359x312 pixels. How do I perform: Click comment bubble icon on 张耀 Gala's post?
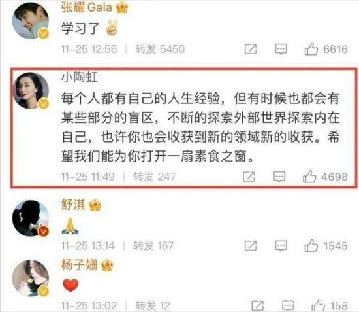pyautogui.click(x=281, y=49)
